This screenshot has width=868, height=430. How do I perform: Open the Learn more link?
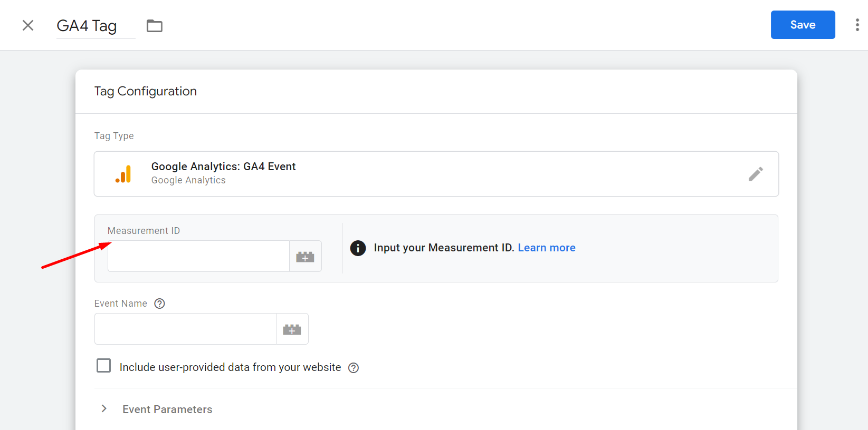547,248
